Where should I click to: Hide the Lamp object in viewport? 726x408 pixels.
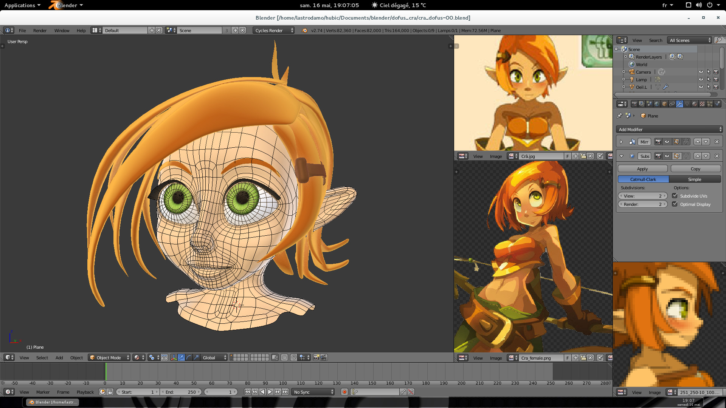[701, 79]
